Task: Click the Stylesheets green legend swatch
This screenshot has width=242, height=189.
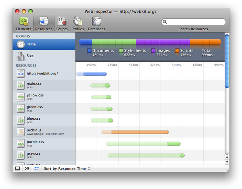Action: 121,50
